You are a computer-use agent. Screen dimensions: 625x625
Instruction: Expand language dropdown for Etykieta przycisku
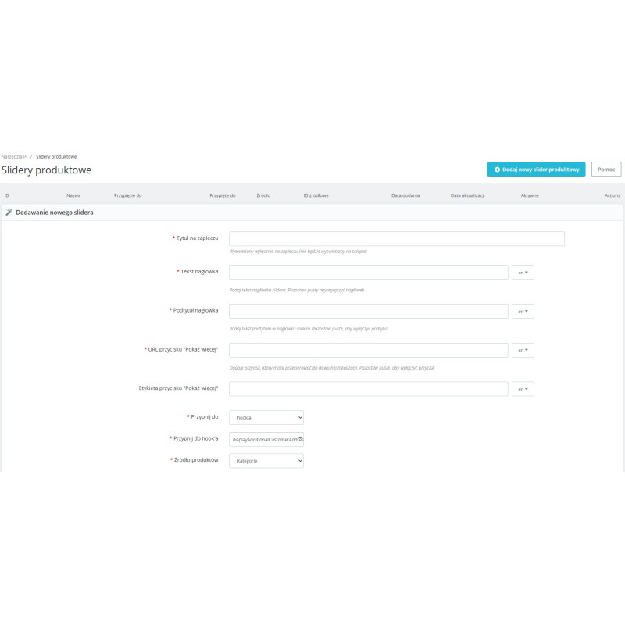(523, 389)
